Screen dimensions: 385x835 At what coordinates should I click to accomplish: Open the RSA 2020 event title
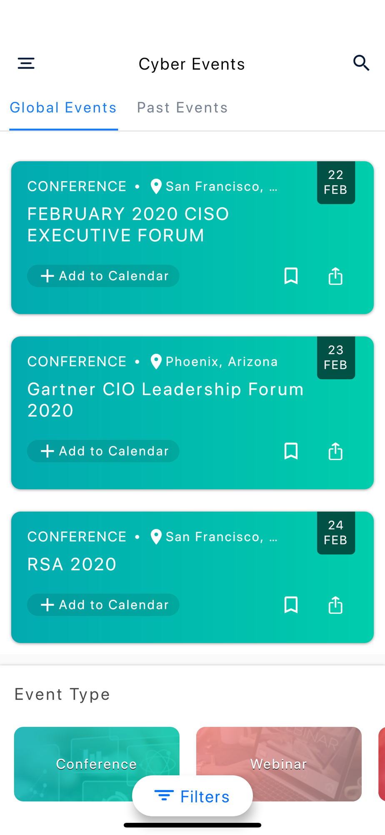click(x=72, y=564)
